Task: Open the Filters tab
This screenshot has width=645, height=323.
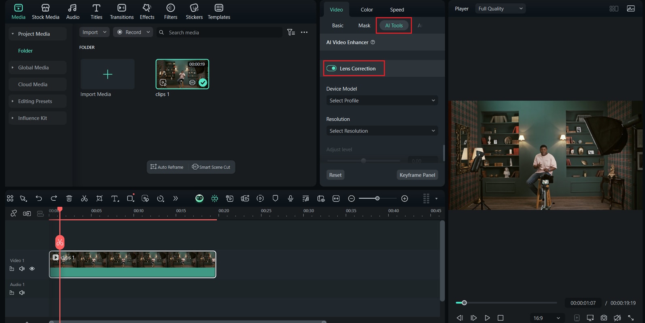Action: pos(171,12)
